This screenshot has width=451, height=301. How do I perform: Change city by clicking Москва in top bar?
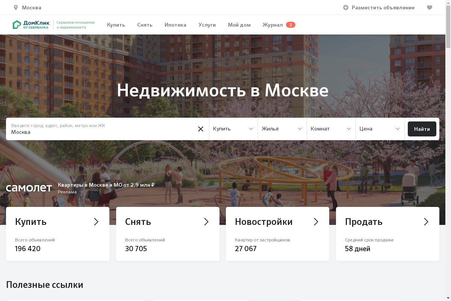coord(32,7)
